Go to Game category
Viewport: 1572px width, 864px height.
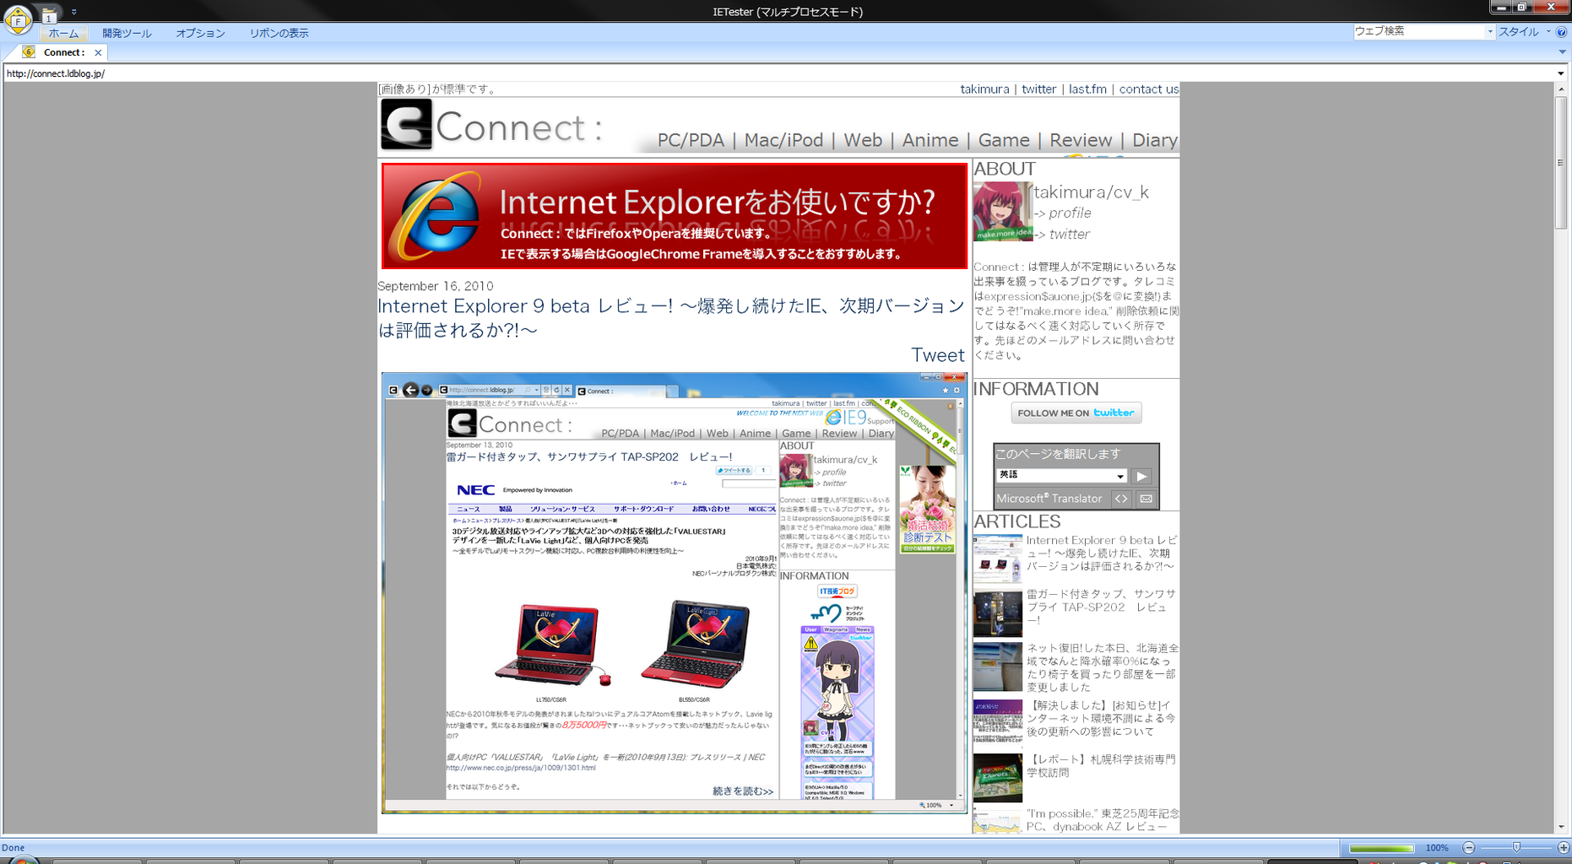point(1004,140)
